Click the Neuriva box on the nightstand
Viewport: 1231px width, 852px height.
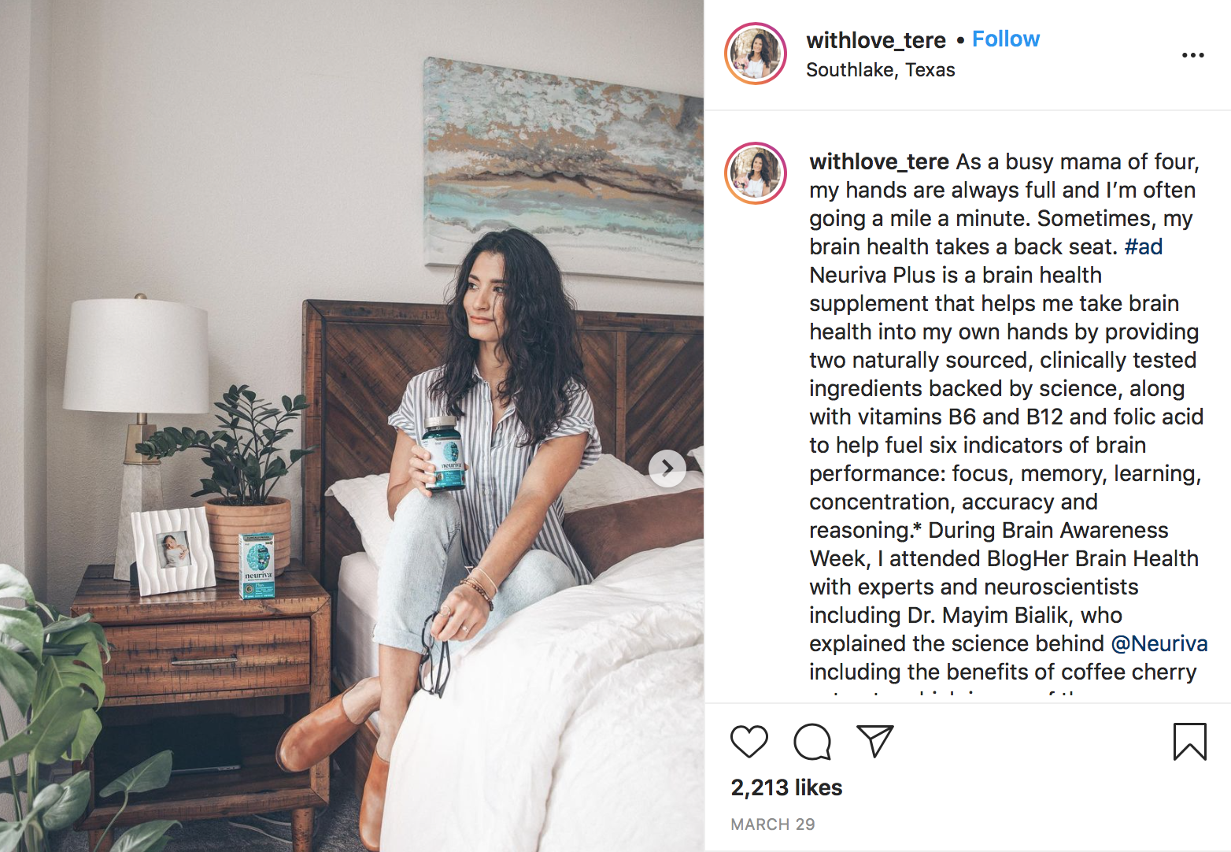click(257, 565)
